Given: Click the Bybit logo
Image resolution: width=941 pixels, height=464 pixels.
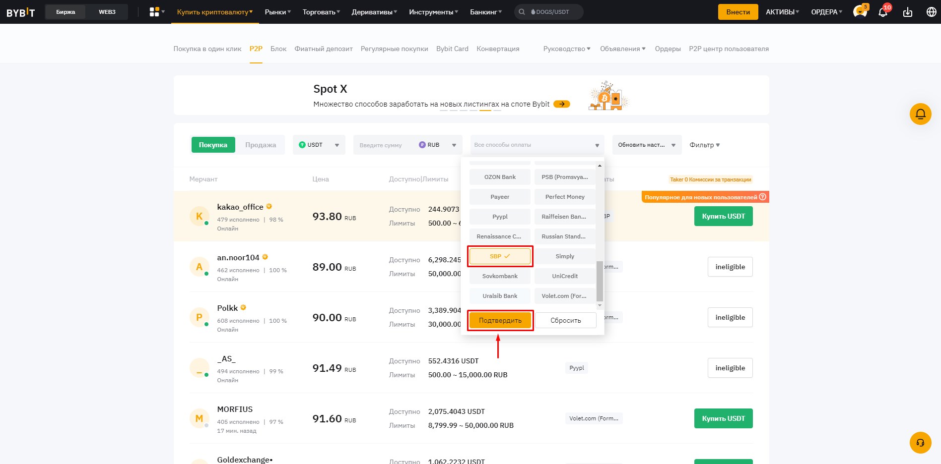Looking at the screenshot, I should coord(20,12).
